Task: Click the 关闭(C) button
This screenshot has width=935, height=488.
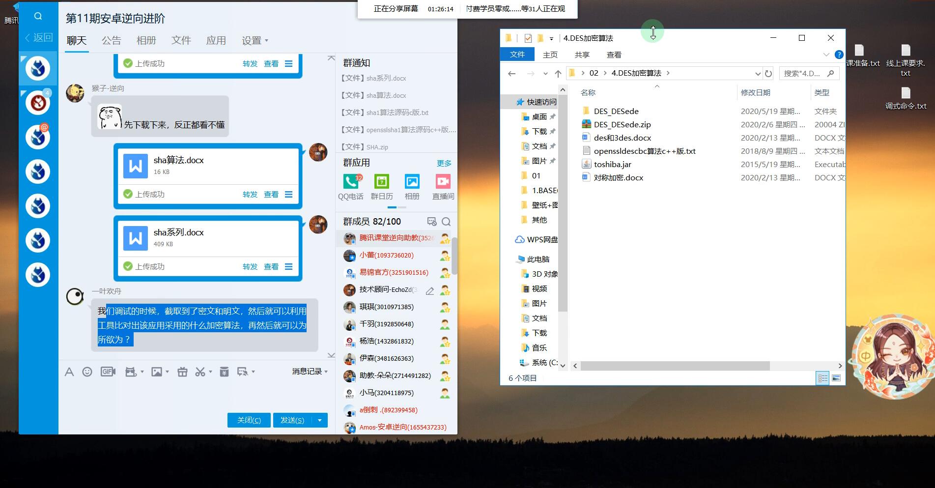Action: (249, 420)
